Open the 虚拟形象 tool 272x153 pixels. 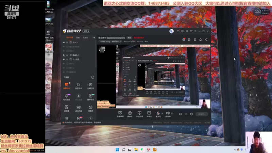pos(79,108)
